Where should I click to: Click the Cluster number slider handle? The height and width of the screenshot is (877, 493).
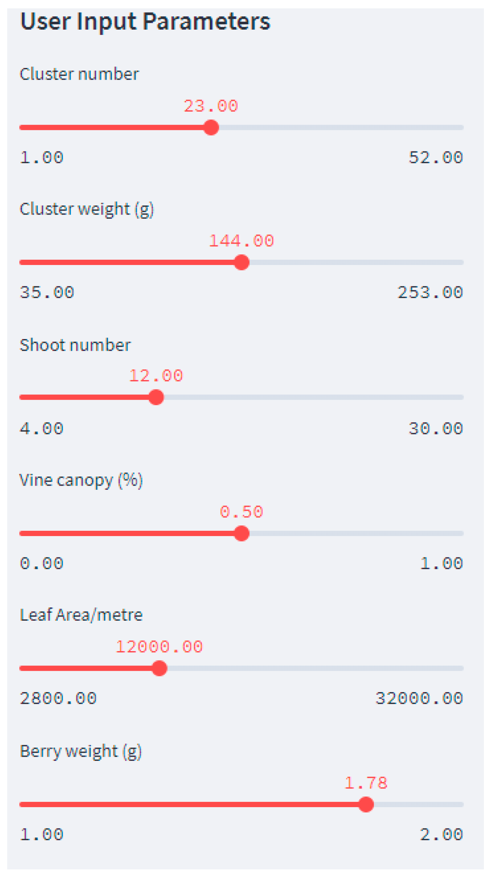[x=211, y=128]
